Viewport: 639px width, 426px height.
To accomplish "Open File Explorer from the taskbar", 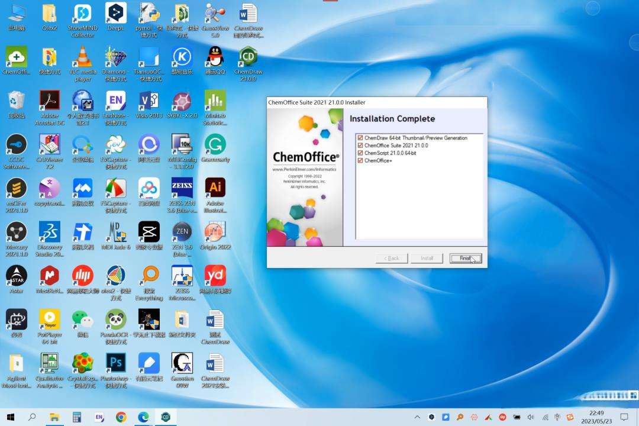I will tap(54, 417).
